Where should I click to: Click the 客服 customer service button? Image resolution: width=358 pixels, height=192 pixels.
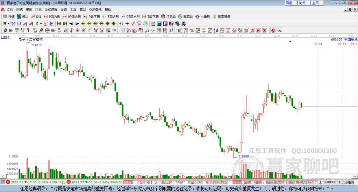pyautogui.click(x=291, y=3)
